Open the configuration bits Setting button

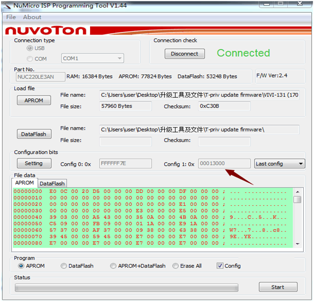pyautogui.click(x=34, y=163)
